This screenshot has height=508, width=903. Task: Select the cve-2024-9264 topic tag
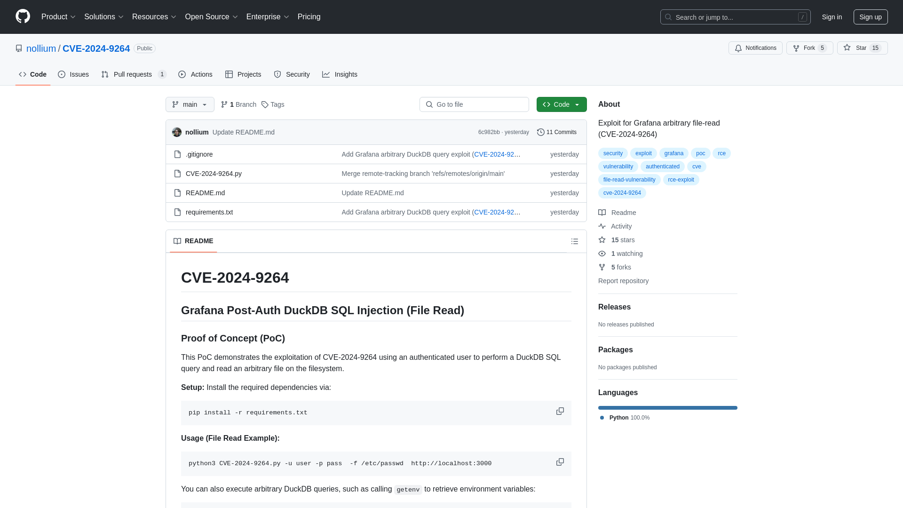coord(622,193)
